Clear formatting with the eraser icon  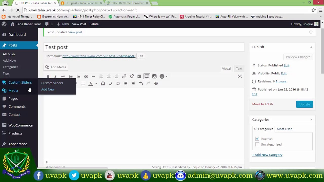[110, 83]
